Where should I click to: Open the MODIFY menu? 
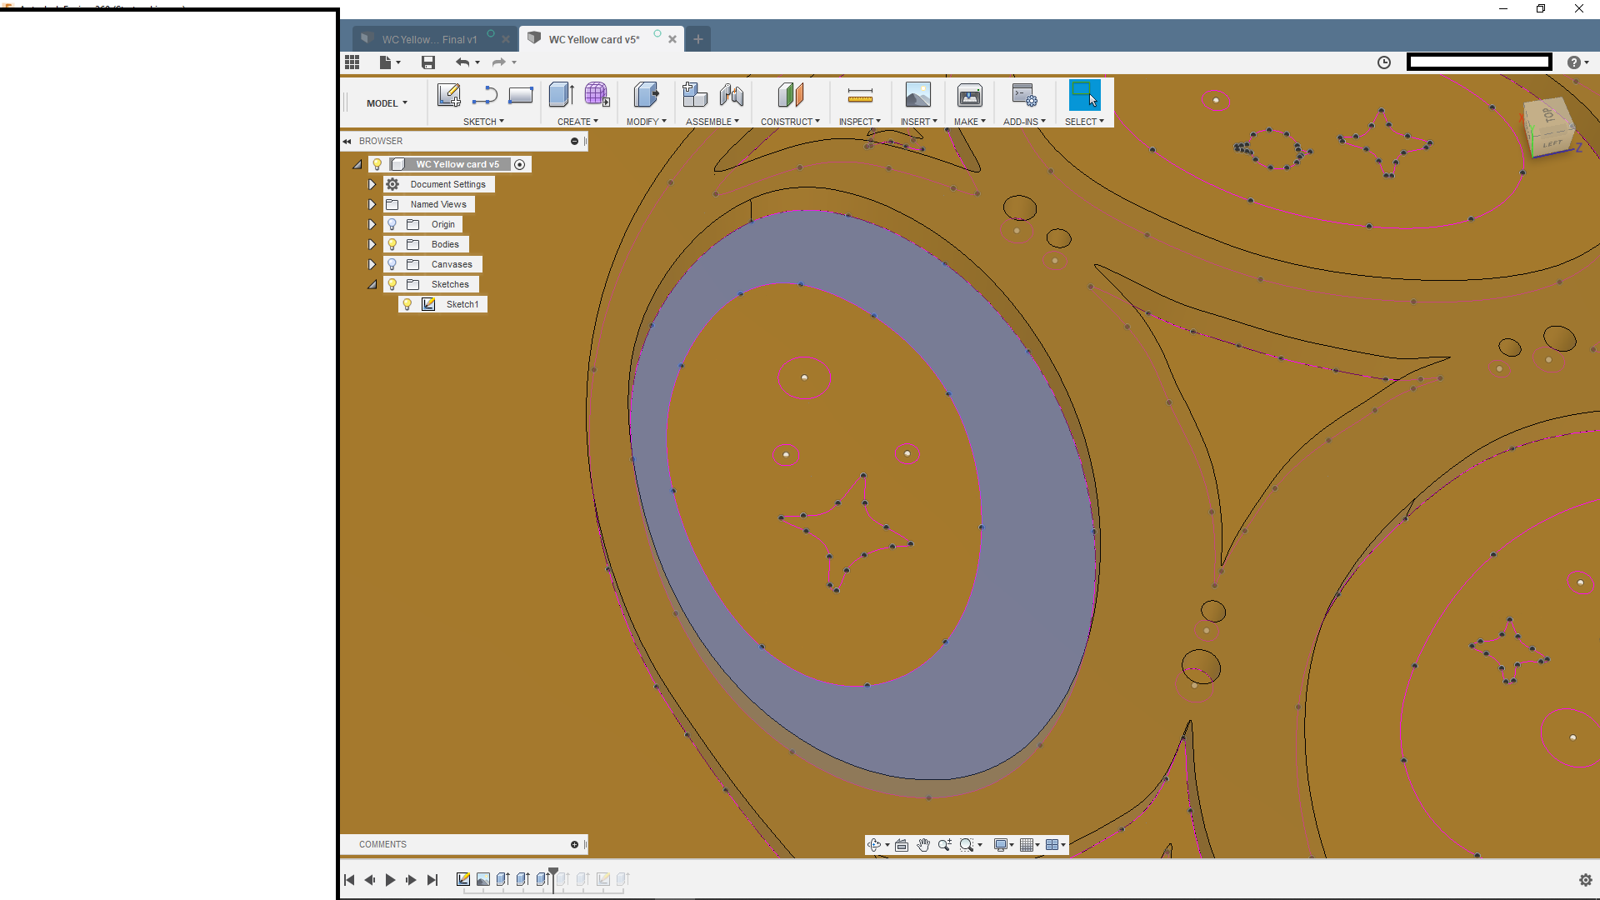point(646,122)
